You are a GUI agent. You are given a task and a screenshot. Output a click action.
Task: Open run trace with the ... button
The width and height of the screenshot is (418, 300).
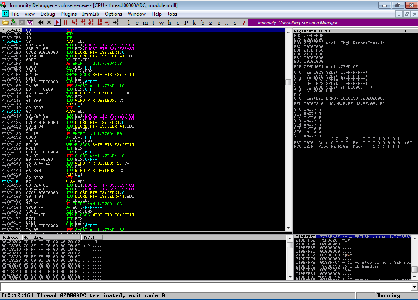[227, 23]
